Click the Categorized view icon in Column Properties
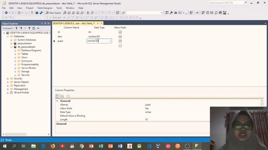Screen dimensions: 268x150 [x=58, y=96]
